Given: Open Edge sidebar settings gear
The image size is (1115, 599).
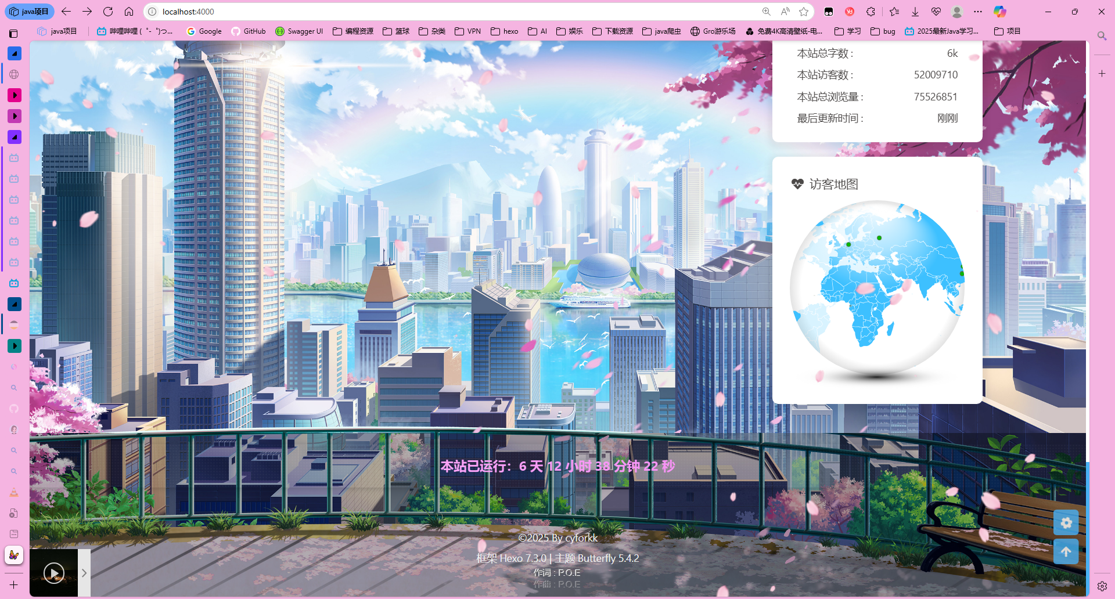Looking at the screenshot, I should point(1102,586).
